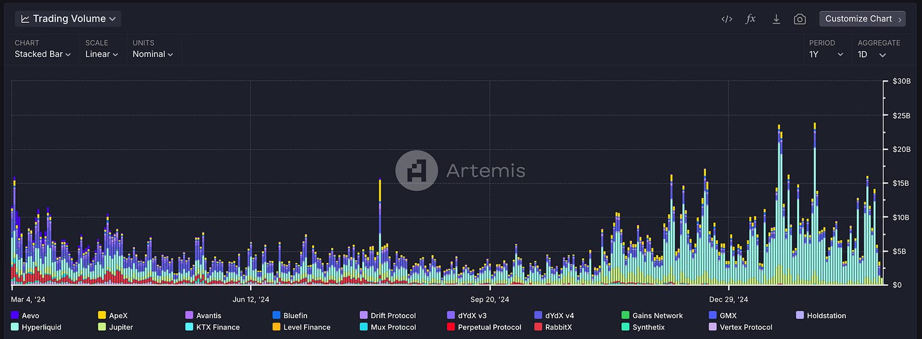922x339 pixels.
Task: Click the $30B y-axis label
Action: (901, 82)
